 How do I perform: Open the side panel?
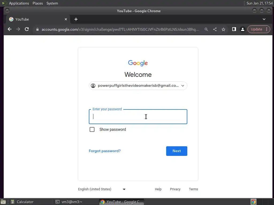click(x=234, y=29)
